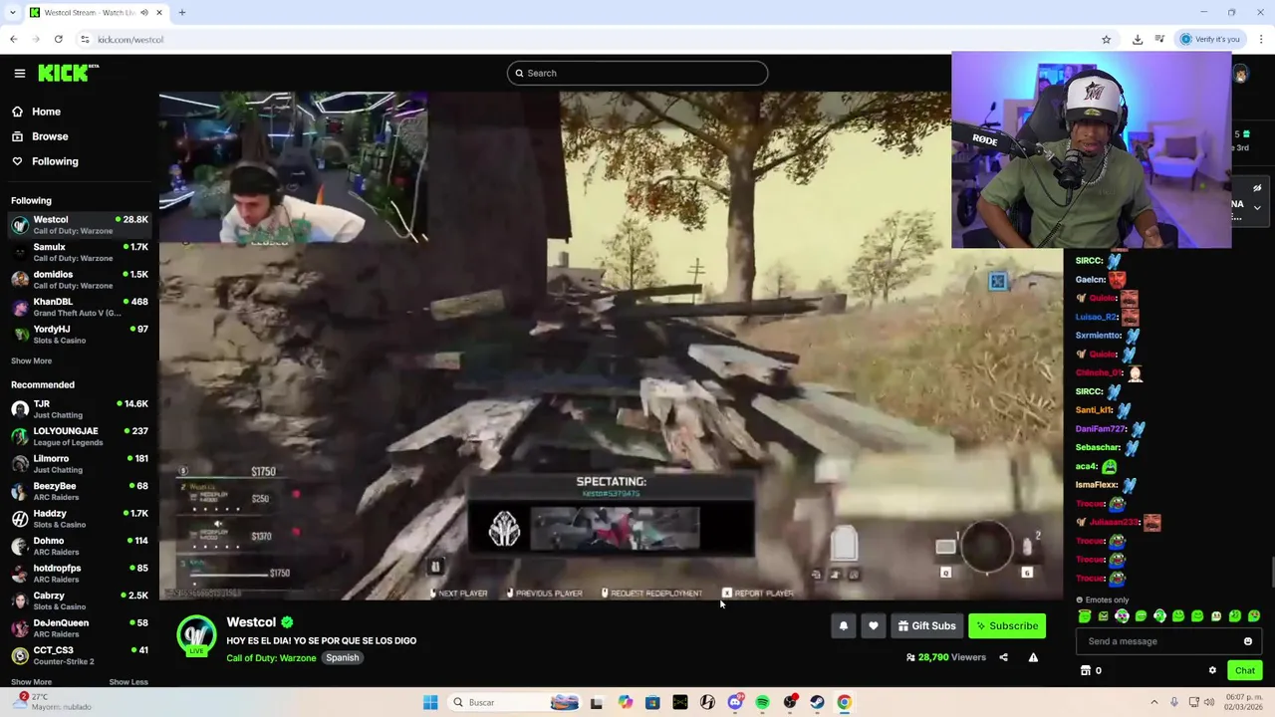Collapse recommended list with Show Less
Screen dimensions: 1275x717
click(x=128, y=682)
